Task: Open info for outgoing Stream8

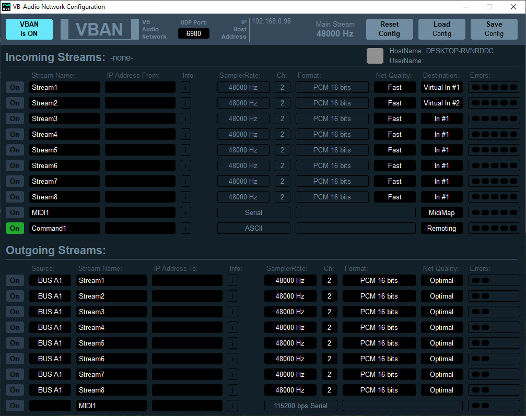Action: [233, 390]
